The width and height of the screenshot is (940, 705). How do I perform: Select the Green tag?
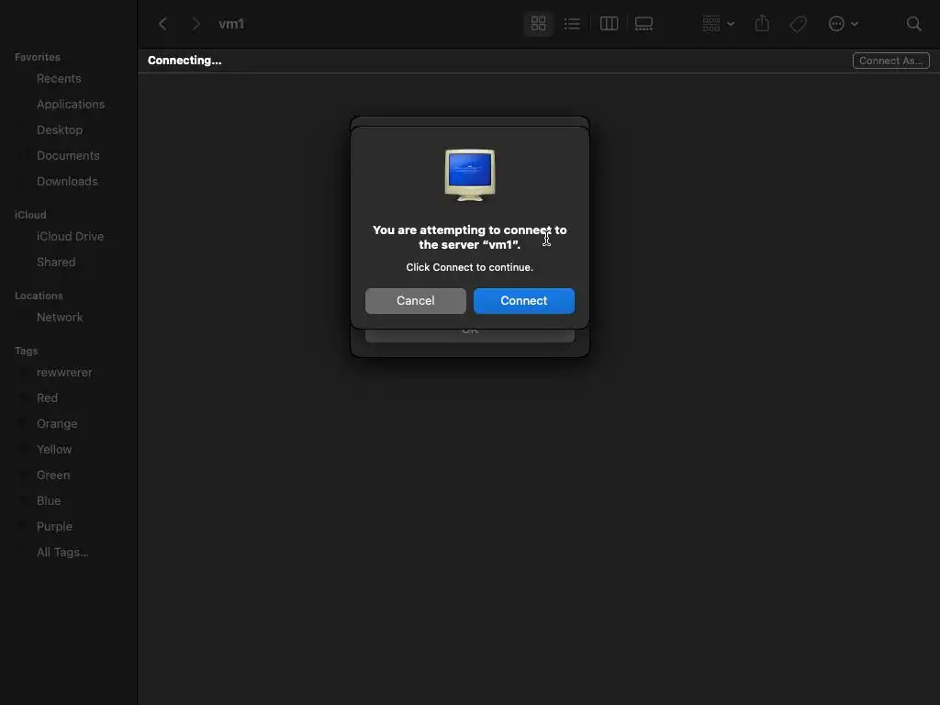click(52, 476)
